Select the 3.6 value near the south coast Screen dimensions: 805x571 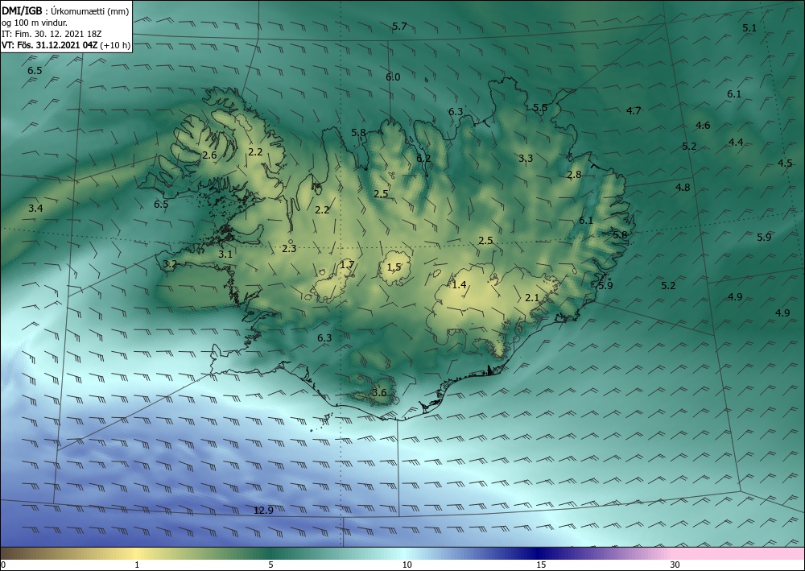tap(379, 393)
